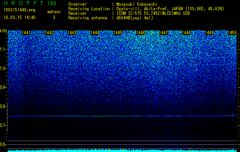
Task: Click the HROFFT 1.0.0 title text
Action: pyautogui.click(x=30, y=3)
